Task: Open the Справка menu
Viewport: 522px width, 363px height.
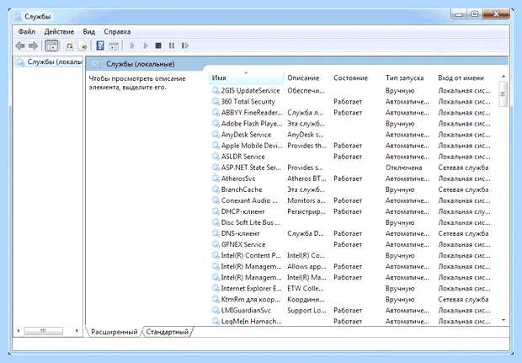Action: click(117, 32)
